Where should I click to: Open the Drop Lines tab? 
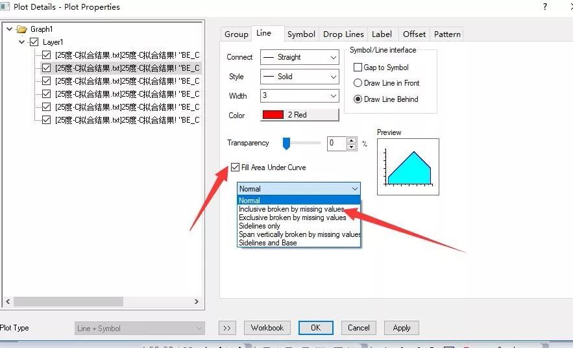click(x=343, y=34)
